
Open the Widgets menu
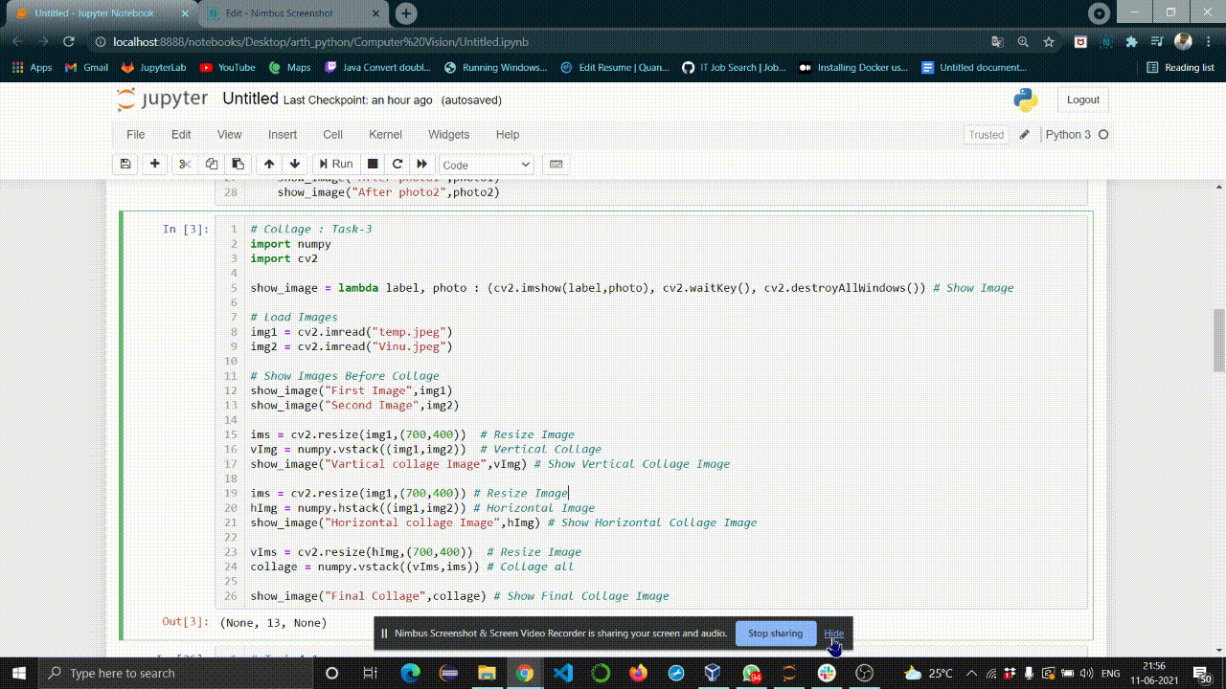coord(449,135)
